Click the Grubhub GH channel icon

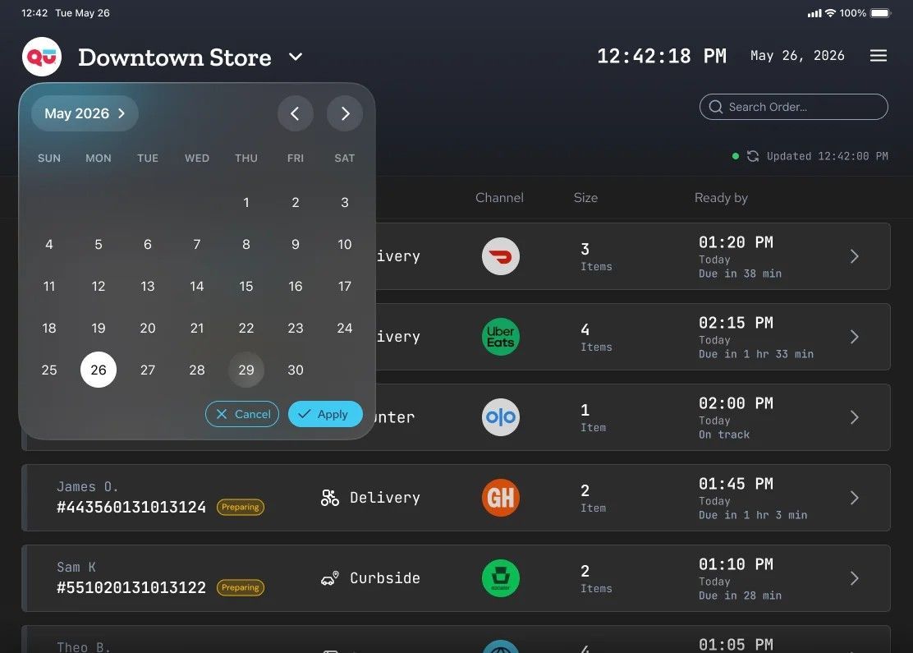click(x=501, y=498)
